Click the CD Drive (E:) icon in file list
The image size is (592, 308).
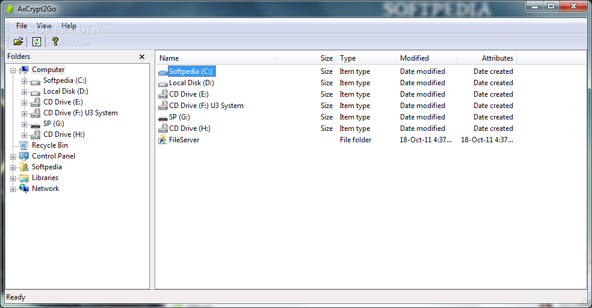click(162, 94)
